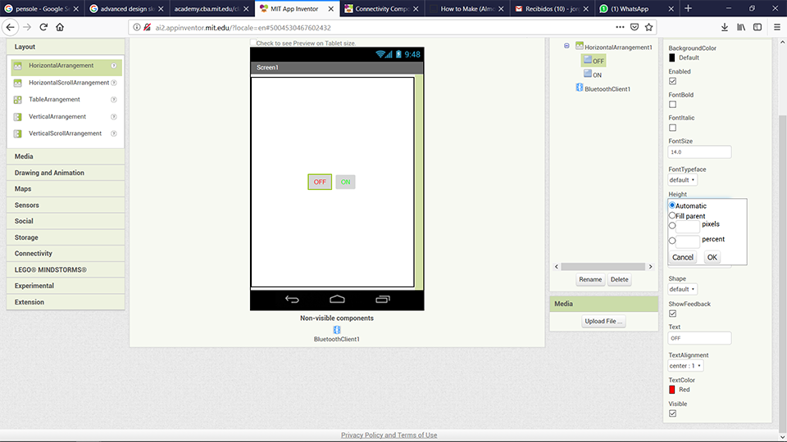Click the phone preview recent apps icon
The image size is (787, 442).
(x=383, y=300)
